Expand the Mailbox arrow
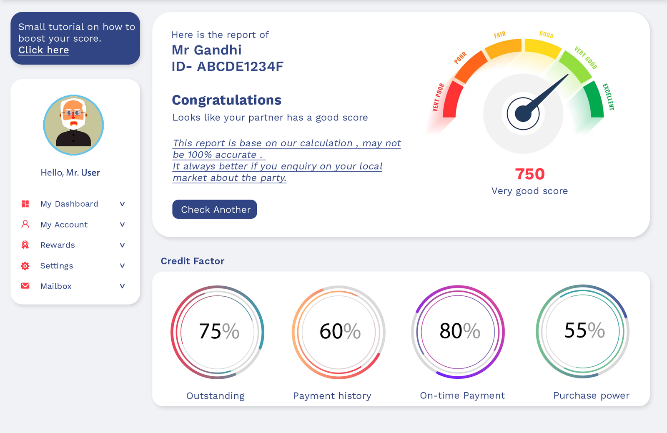667x433 pixels. 122,286
